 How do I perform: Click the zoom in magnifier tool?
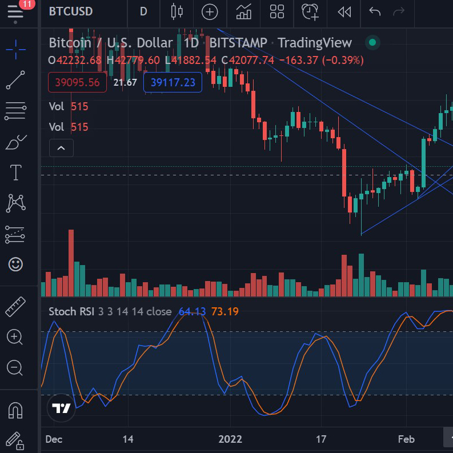click(x=15, y=337)
